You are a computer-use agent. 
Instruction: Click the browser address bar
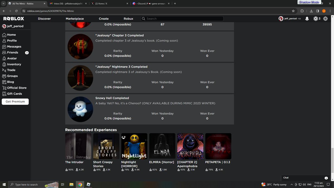click(x=156, y=11)
